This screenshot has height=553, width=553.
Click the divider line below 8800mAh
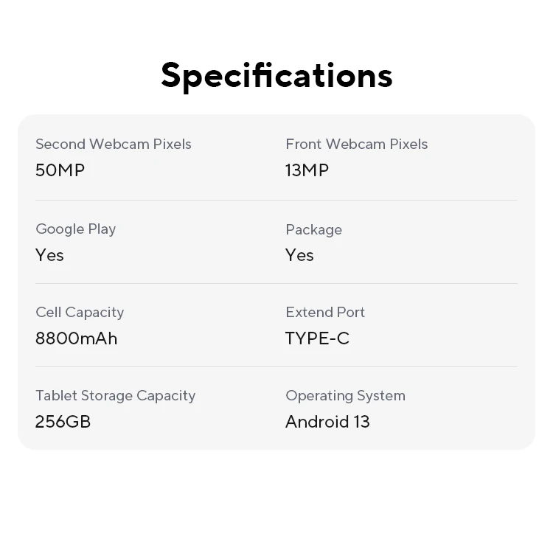[x=276, y=366]
